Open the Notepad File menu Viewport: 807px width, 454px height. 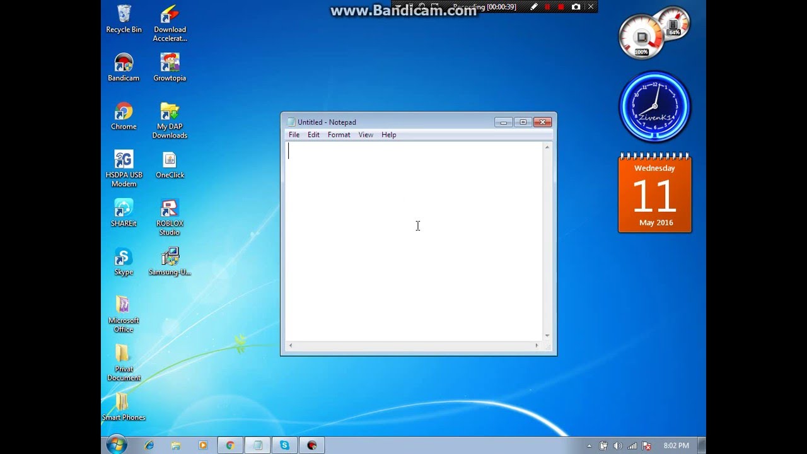pos(294,135)
